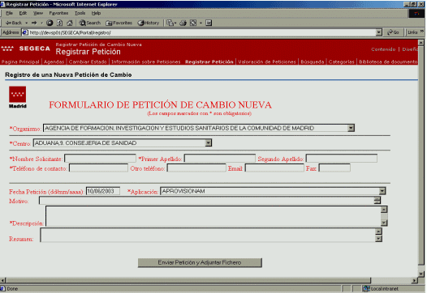Click the page icon in address bar
427x293 pixels.
(25, 32)
